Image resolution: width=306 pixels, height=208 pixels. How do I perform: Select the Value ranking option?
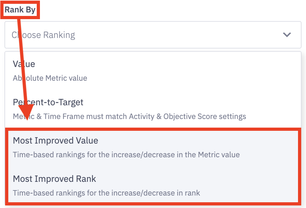click(x=24, y=64)
